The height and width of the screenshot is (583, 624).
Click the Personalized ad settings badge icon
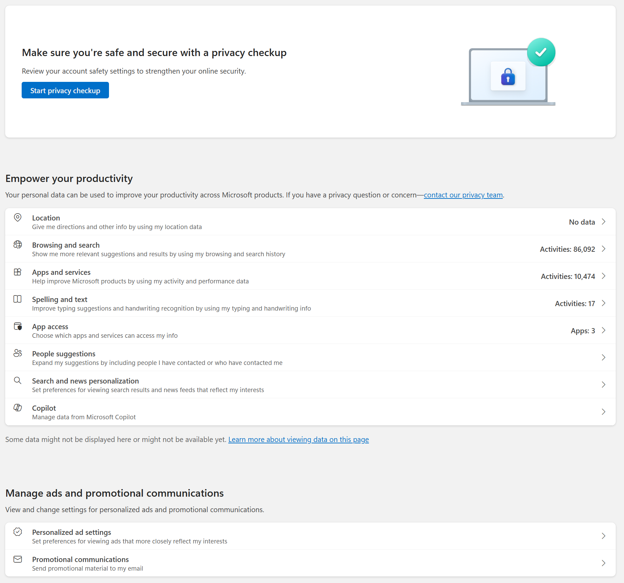tap(18, 532)
